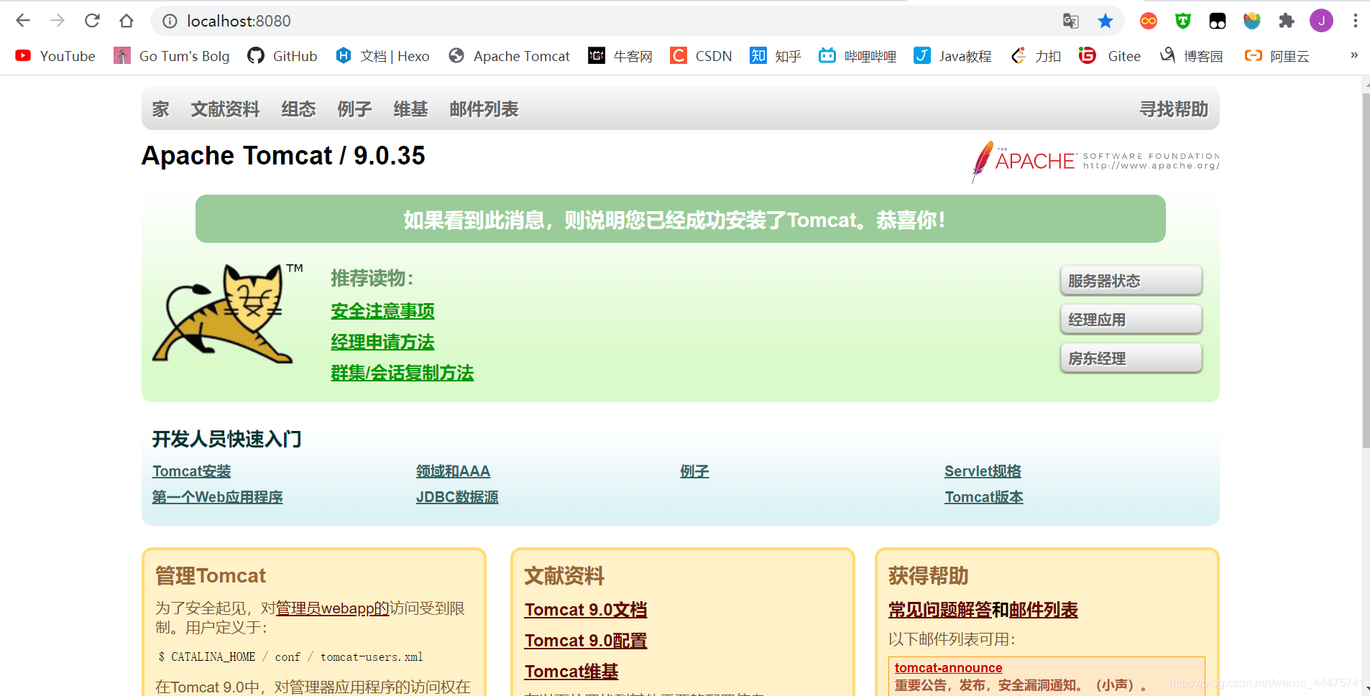This screenshot has width=1370, height=696.
Task: Open Go Tum's Bolg bookmark
Action: point(172,56)
